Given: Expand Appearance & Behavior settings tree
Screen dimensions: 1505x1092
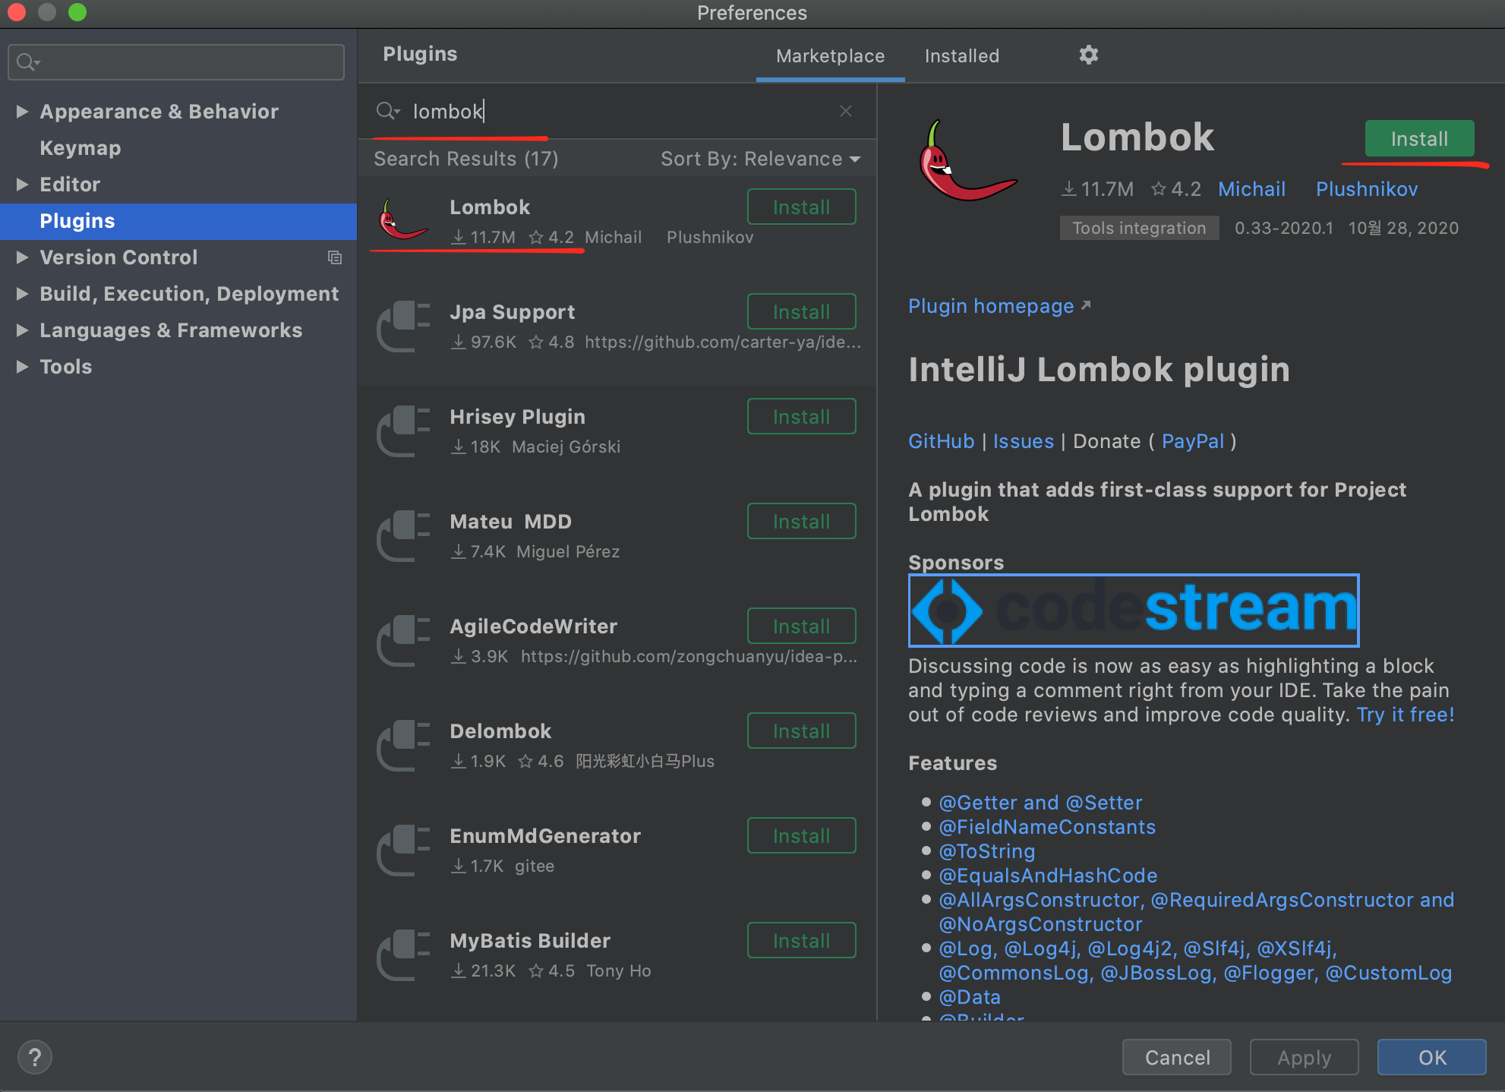Looking at the screenshot, I should (x=22, y=112).
